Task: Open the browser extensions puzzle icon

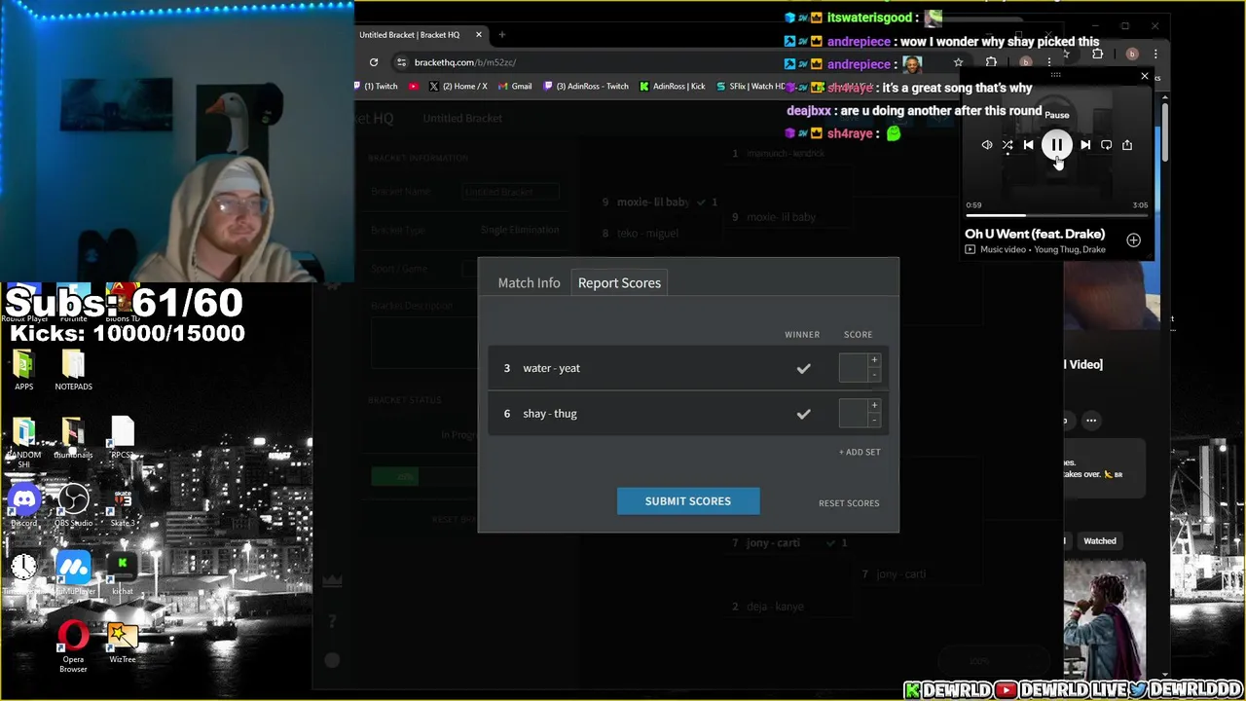Action: coord(991,62)
